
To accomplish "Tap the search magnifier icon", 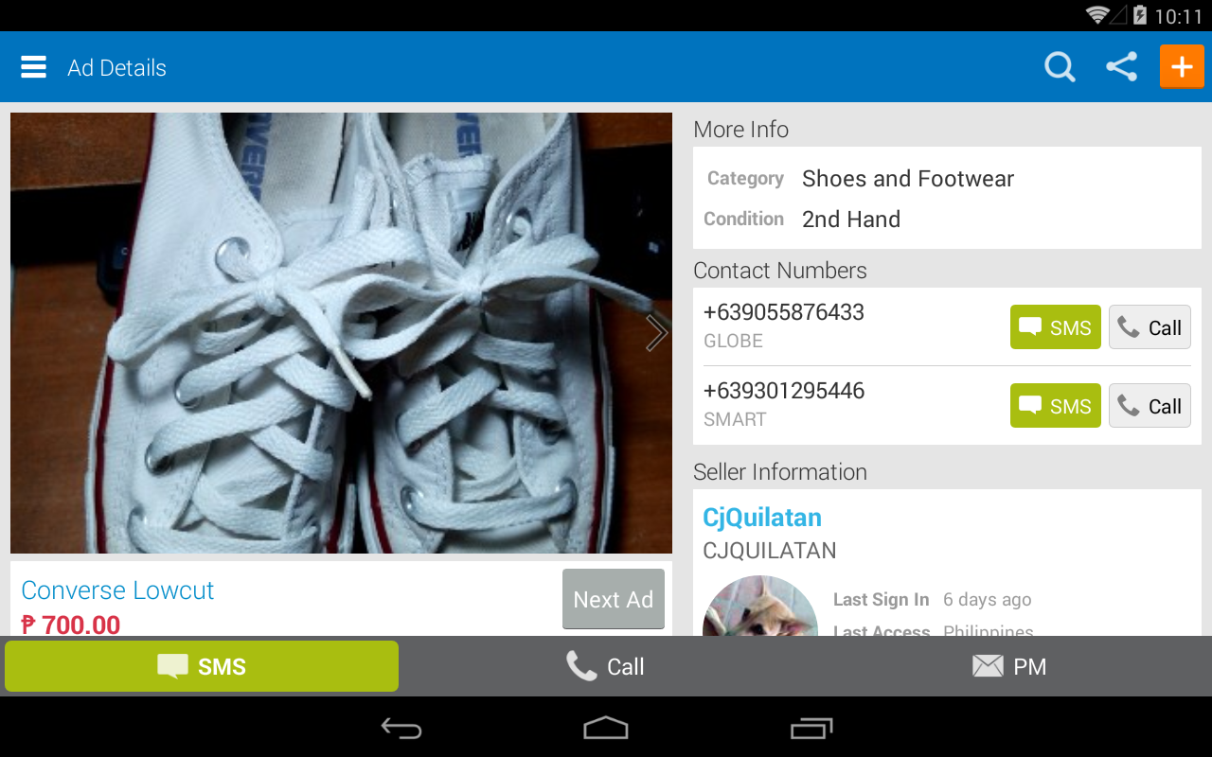I will point(1060,67).
